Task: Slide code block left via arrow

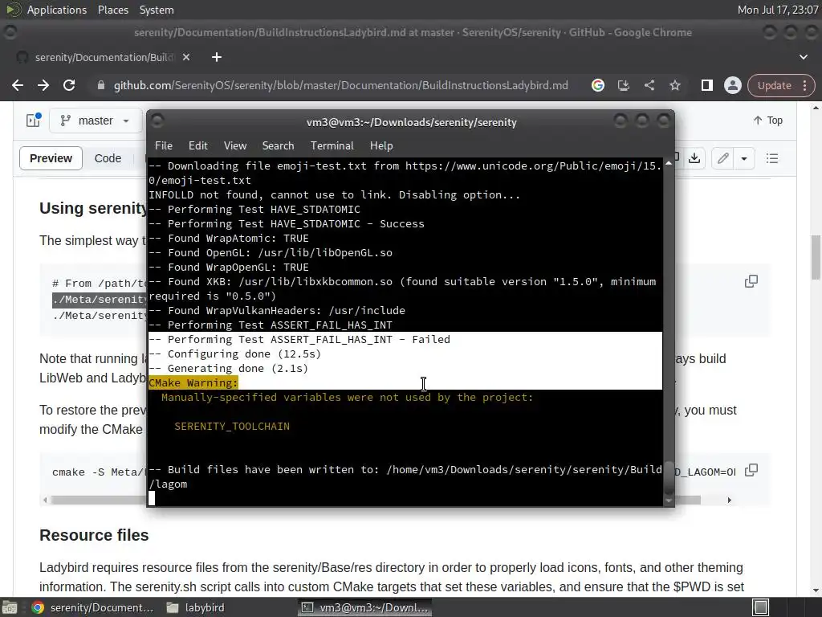Action: pyautogui.click(x=45, y=500)
